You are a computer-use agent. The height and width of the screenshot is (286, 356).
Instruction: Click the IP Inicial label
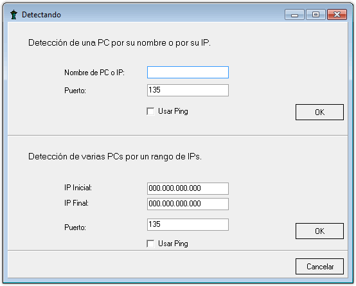[78, 188]
